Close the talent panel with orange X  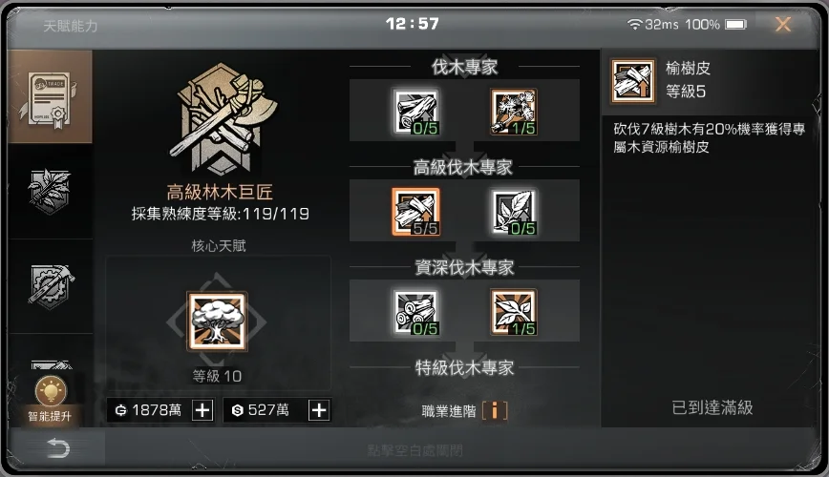(783, 24)
